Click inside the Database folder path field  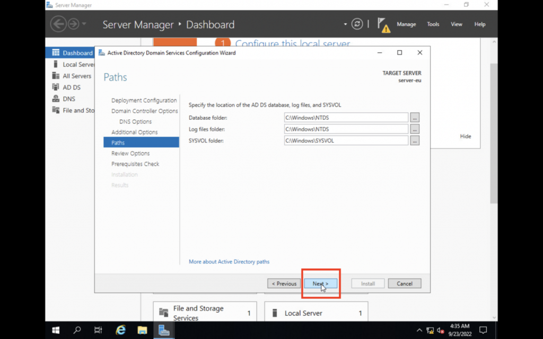tap(346, 118)
